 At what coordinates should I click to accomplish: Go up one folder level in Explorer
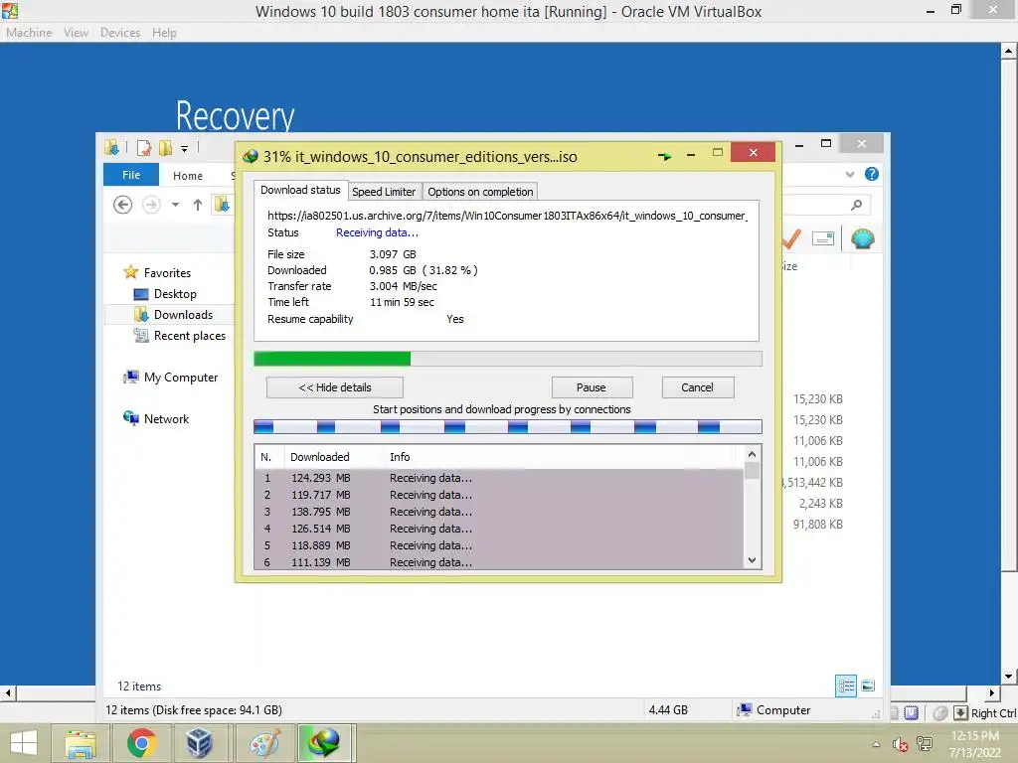(x=198, y=205)
